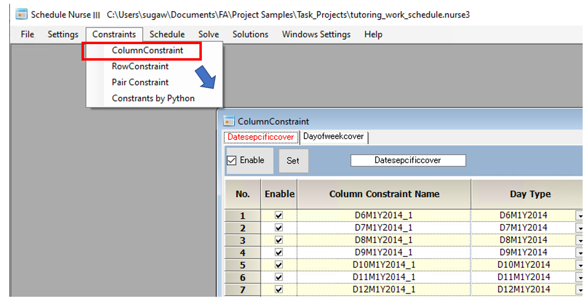Toggle the Enable checkbox for D10M1Y2014_1
This screenshot has height=305, width=588.
pos(279,265)
